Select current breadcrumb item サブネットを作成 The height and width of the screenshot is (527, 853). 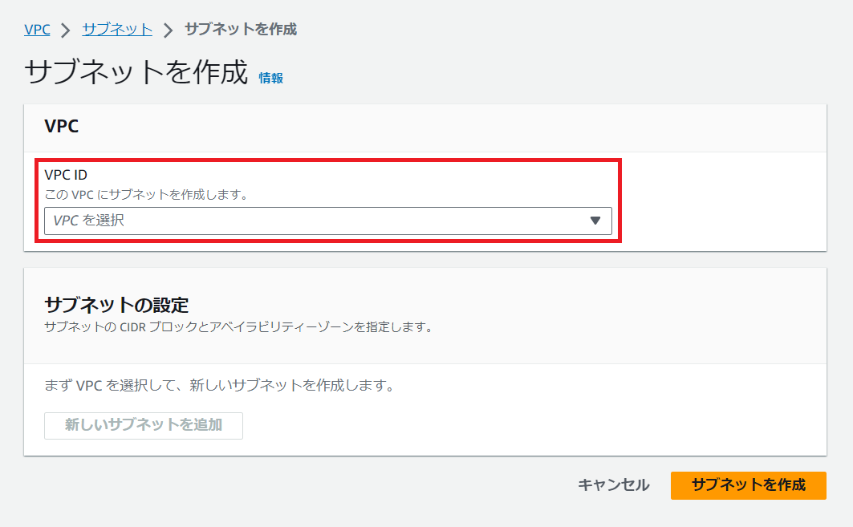pos(240,30)
